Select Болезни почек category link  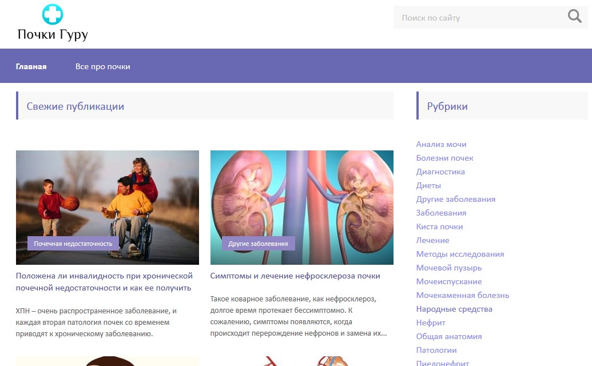445,158
